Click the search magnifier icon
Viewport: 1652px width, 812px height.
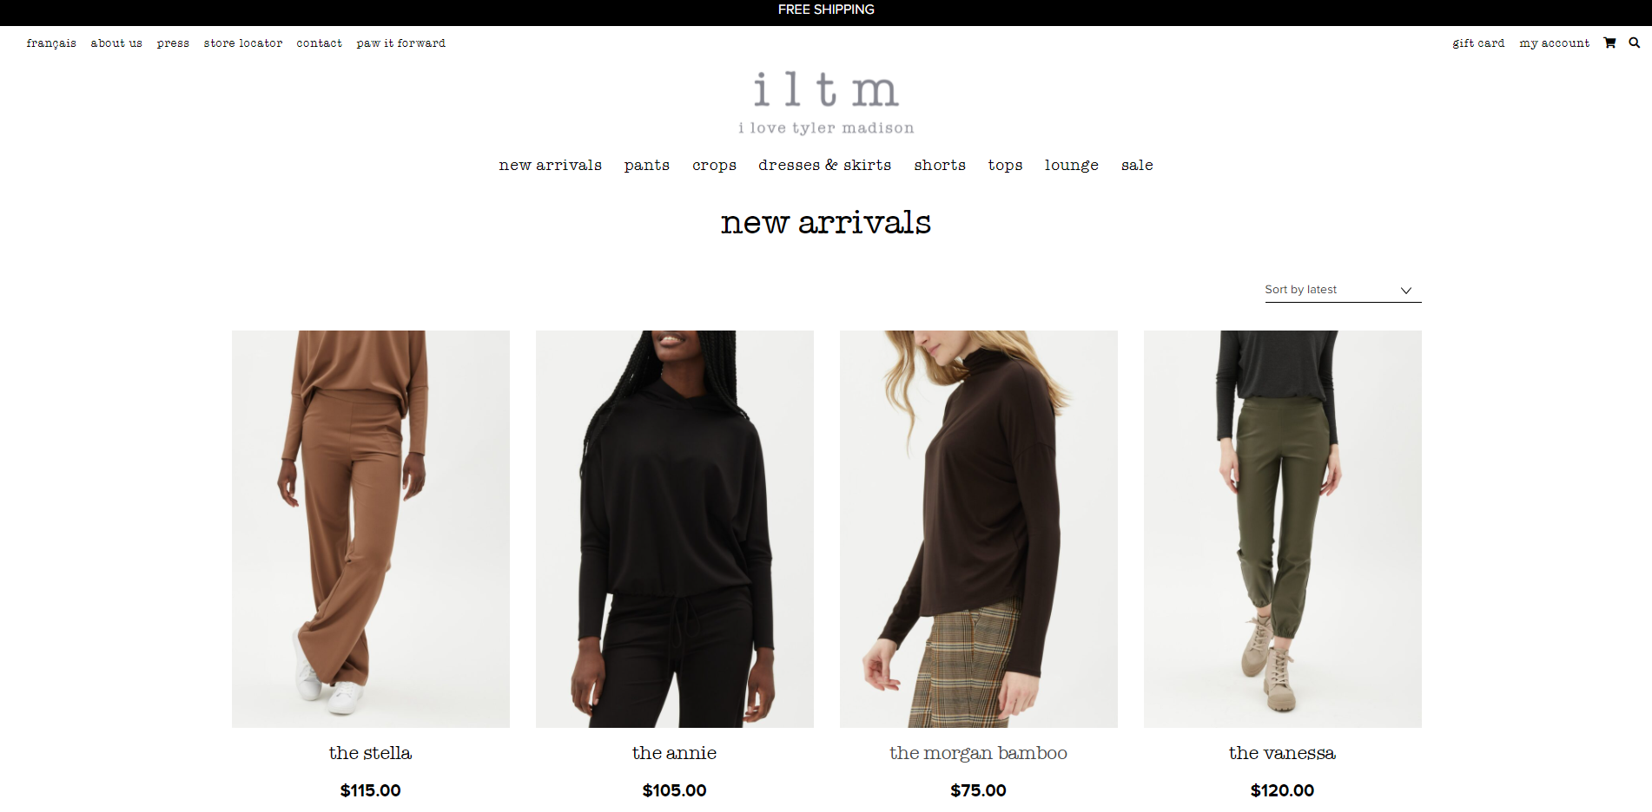[x=1634, y=43]
